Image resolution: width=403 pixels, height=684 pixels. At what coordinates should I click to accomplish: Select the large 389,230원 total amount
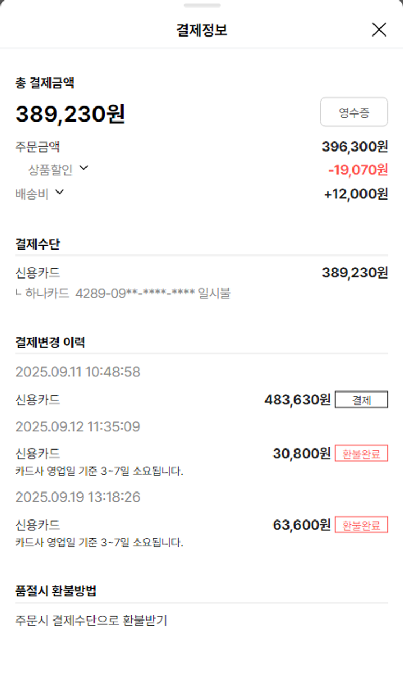pos(70,114)
